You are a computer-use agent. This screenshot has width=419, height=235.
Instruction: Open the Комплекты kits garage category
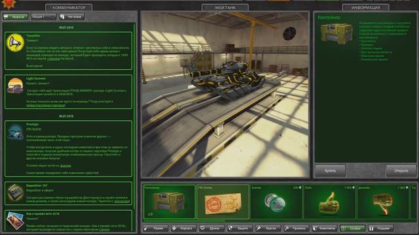(325, 228)
